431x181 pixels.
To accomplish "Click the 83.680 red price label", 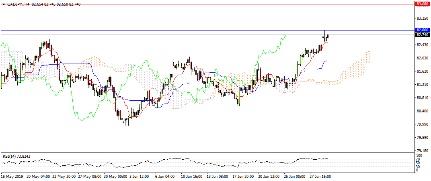I will (x=422, y=4).
